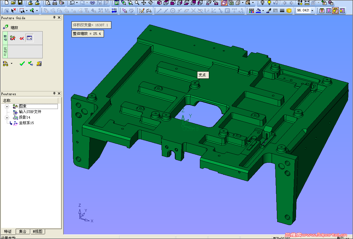Click the gray light bulb hide icon
The width and height of the screenshot is (353, 239).
coord(262,3)
